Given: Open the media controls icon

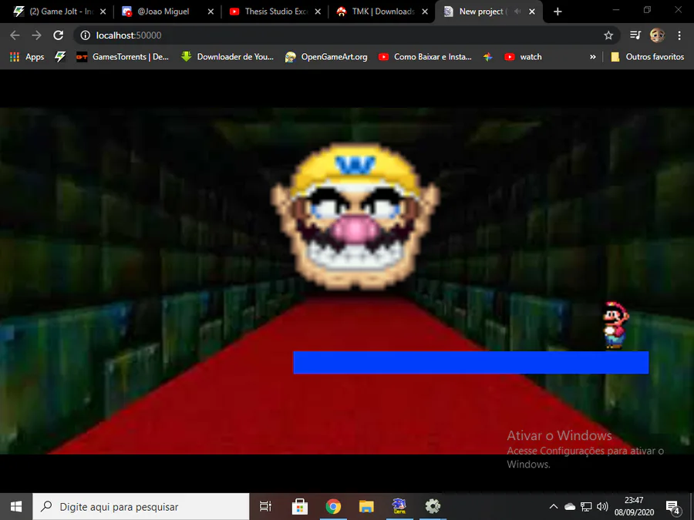Looking at the screenshot, I should tap(635, 35).
